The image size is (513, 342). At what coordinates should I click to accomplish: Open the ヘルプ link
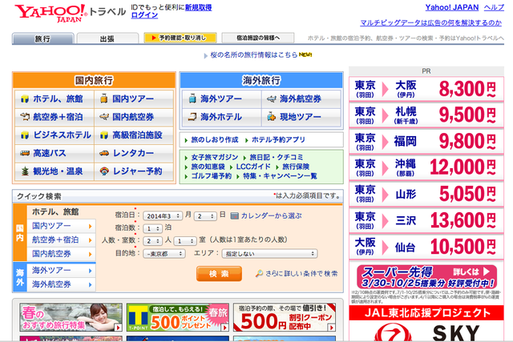pyautogui.click(x=494, y=7)
